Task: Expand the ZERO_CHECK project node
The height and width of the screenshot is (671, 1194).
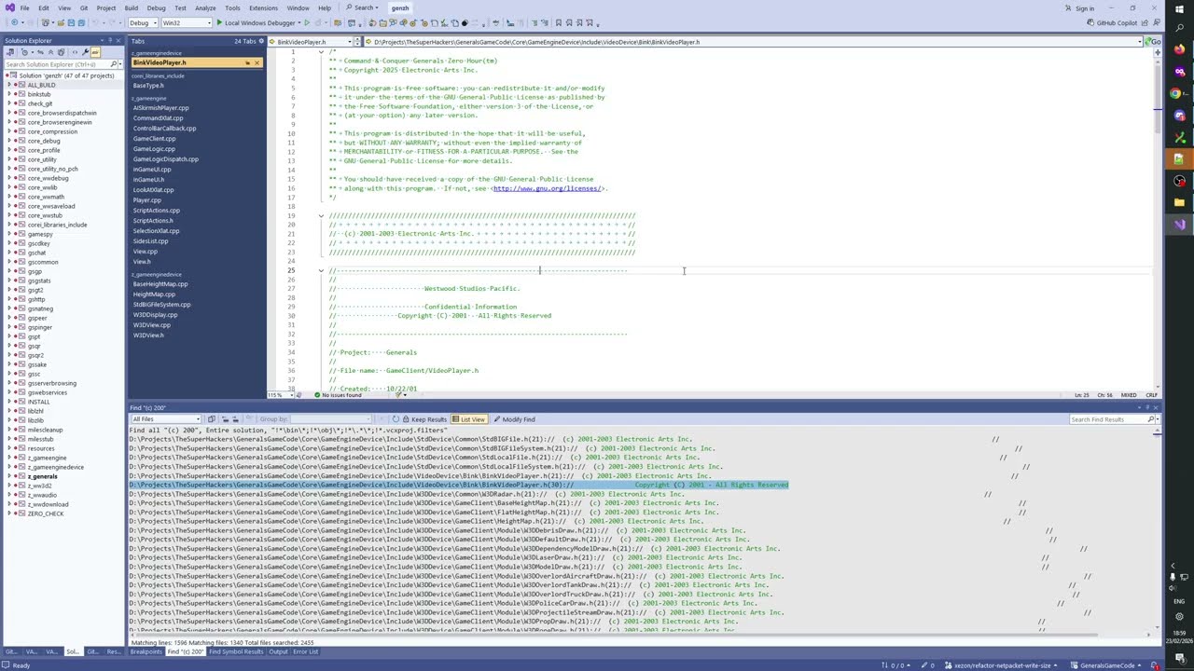Action: click(x=10, y=514)
